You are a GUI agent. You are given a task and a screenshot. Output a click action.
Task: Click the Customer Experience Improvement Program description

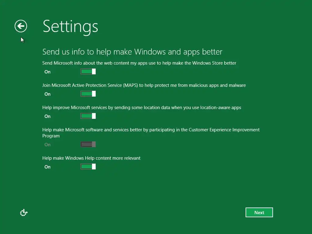tap(151, 133)
